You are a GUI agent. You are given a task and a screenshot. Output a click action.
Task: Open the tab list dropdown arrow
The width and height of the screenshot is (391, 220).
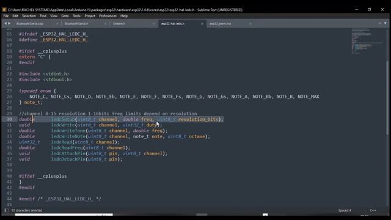point(386,23)
